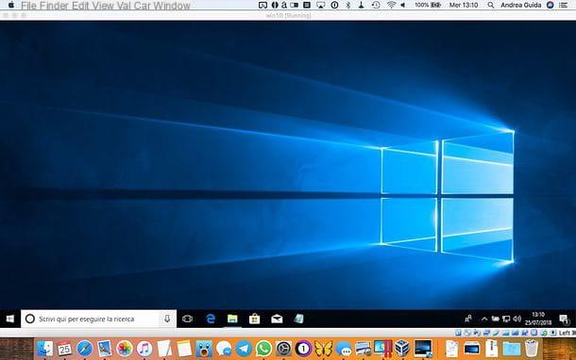Open the Windows Action Center notifications
Image resolution: width=576 pixels, height=360 pixels.
click(564, 319)
